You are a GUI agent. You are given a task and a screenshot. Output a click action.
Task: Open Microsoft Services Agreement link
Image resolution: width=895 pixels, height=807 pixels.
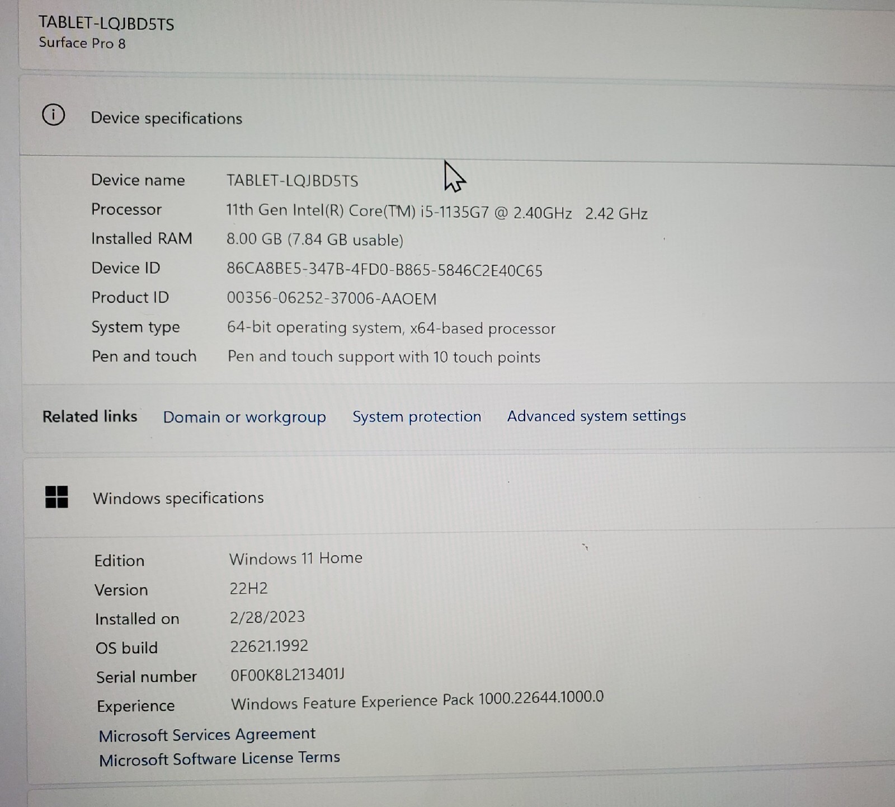pos(207,734)
